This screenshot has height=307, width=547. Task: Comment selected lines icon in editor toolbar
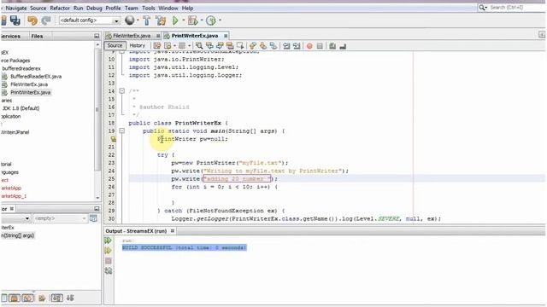coord(332,46)
